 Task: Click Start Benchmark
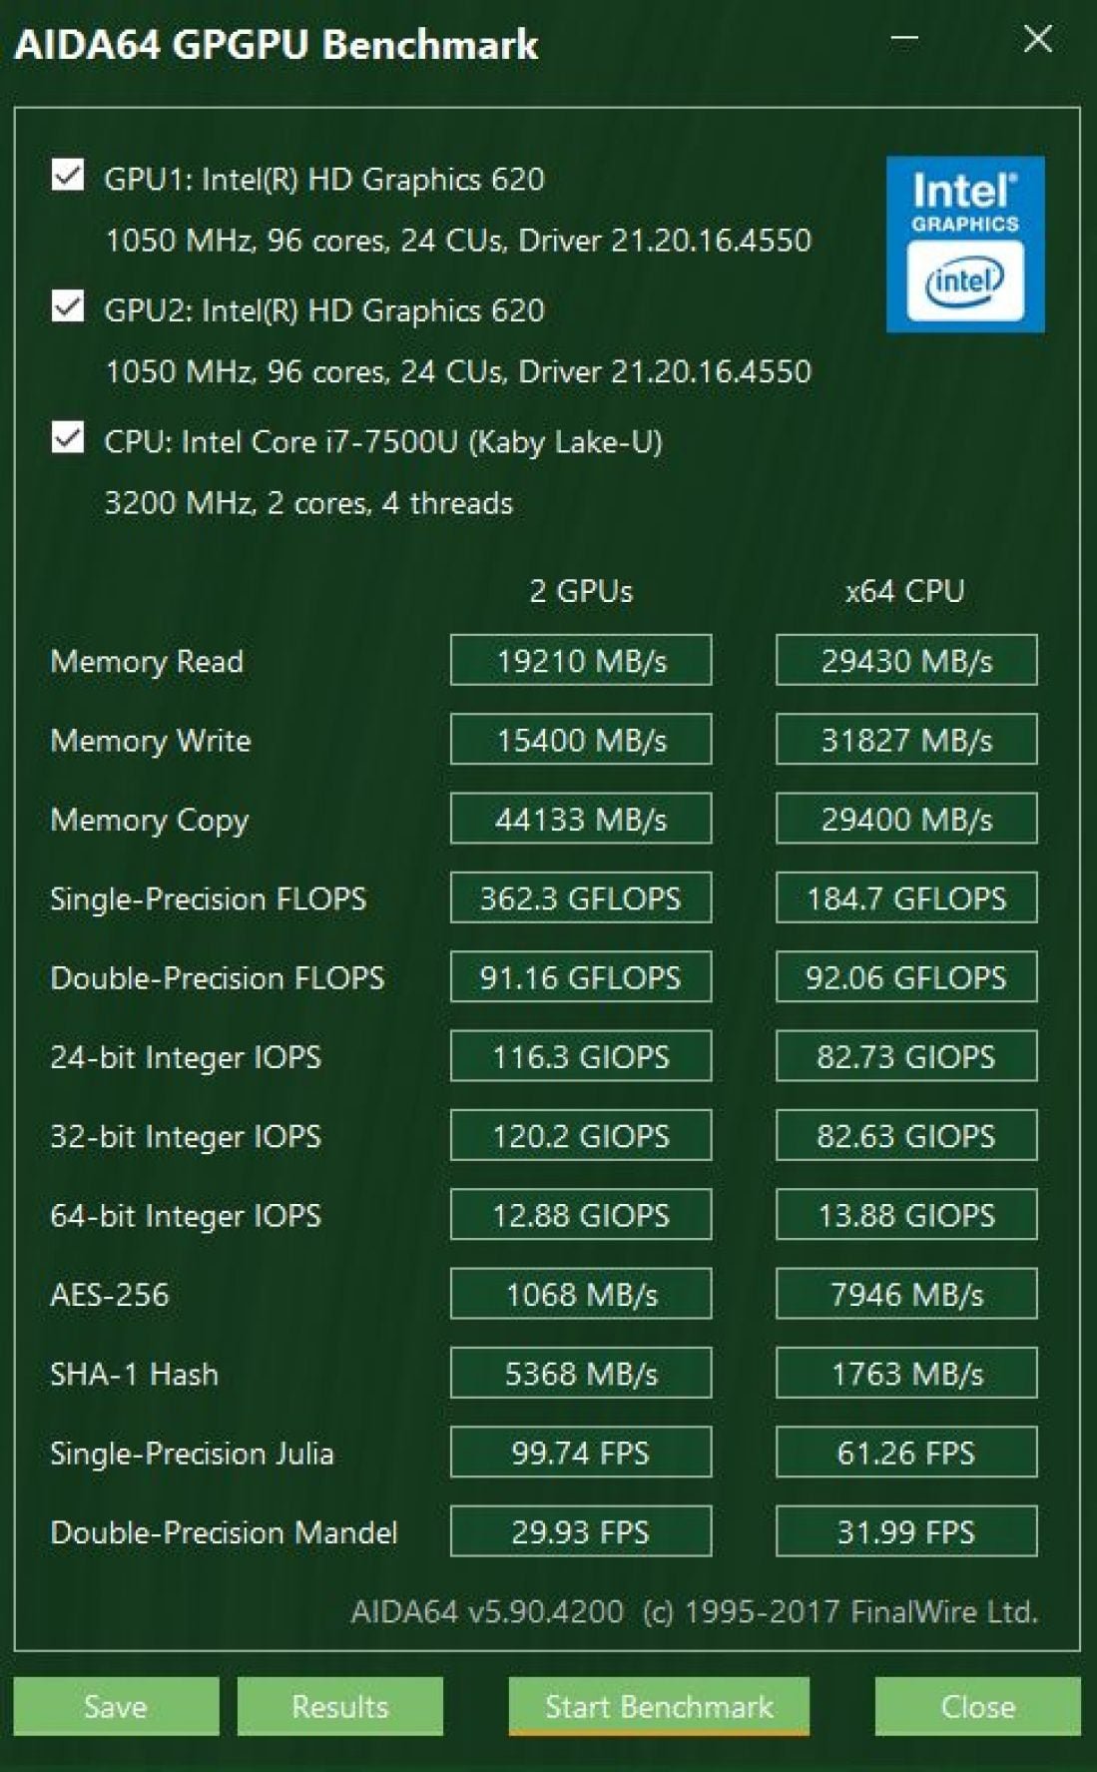coord(659,1706)
